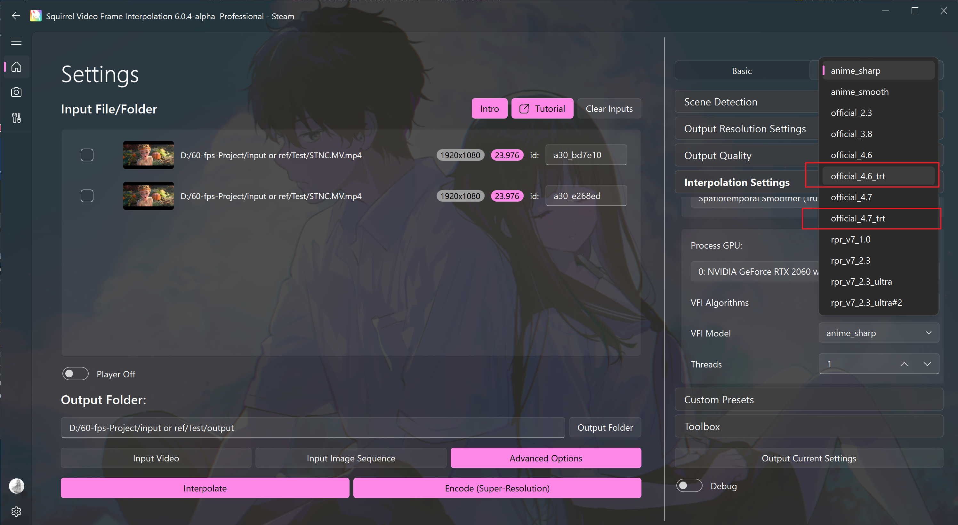Click Clear Inputs button
The height and width of the screenshot is (525, 958).
click(x=609, y=108)
